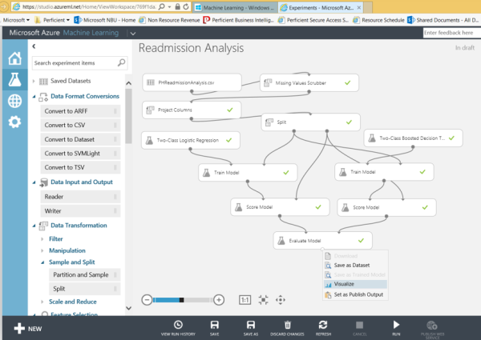Image resolution: width=481 pixels, height=340 pixels.
Task: Select Convert to TSV item
Action: (x=80, y=167)
